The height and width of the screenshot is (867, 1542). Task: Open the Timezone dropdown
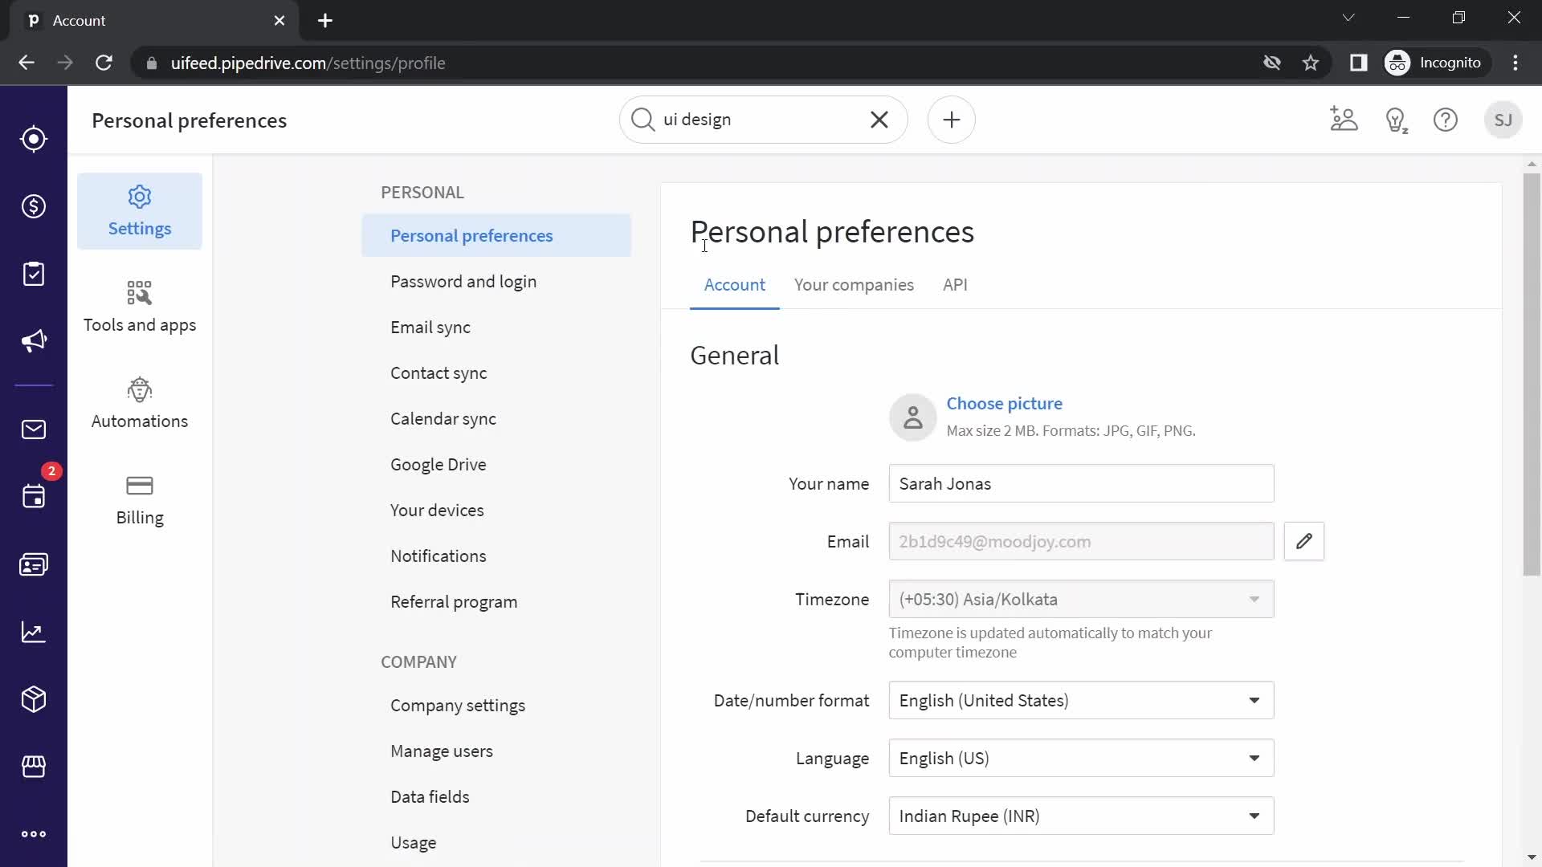point(1081,599)
